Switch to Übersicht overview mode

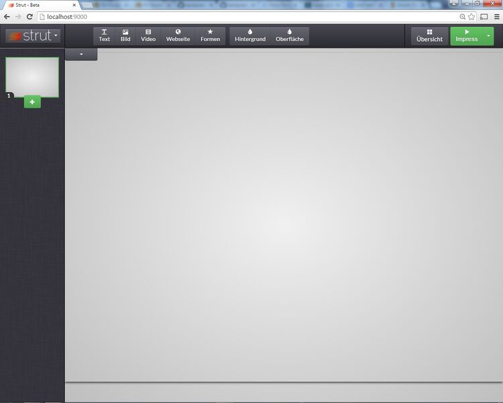429,36
